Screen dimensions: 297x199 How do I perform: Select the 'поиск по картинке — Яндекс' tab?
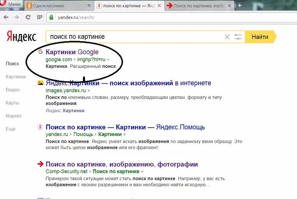point(129,6)
